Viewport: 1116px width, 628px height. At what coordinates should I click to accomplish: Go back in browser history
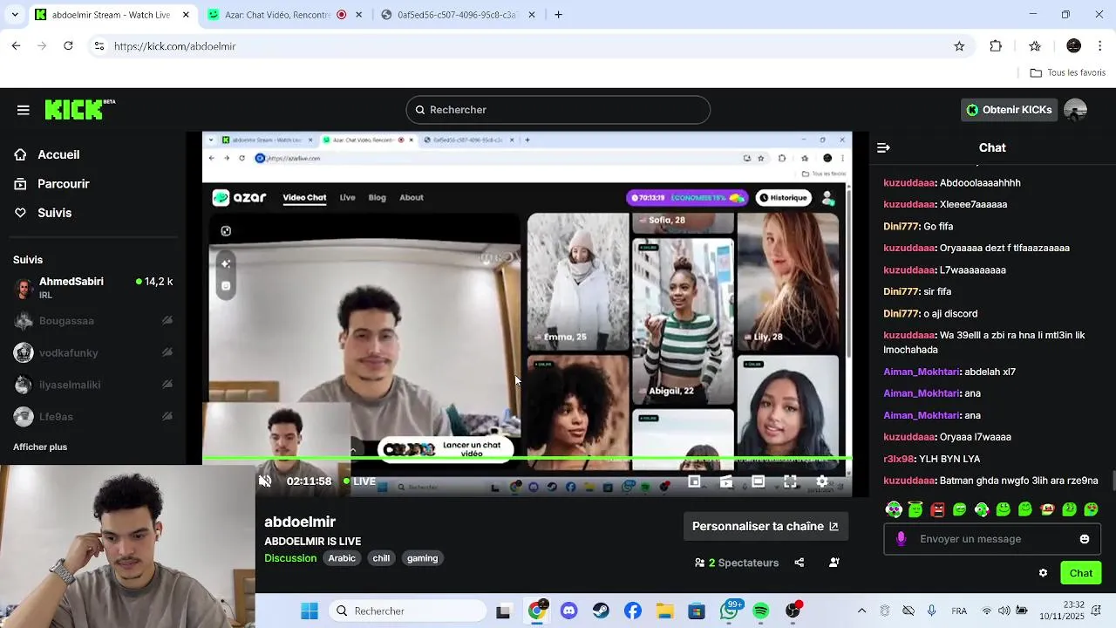(16, 46)
